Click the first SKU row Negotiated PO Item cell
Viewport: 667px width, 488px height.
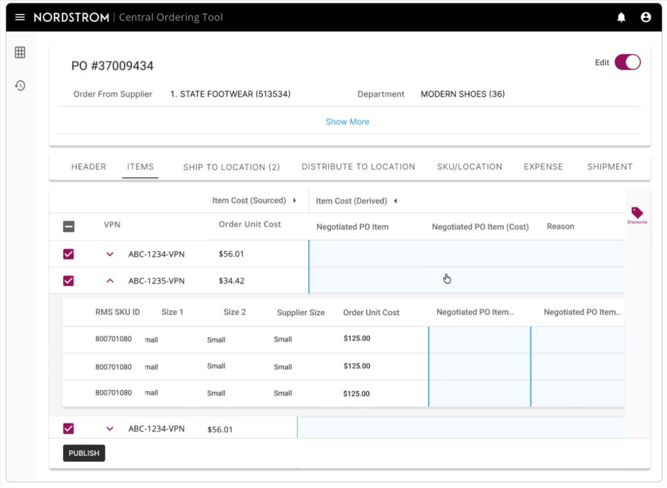point(480,339)
